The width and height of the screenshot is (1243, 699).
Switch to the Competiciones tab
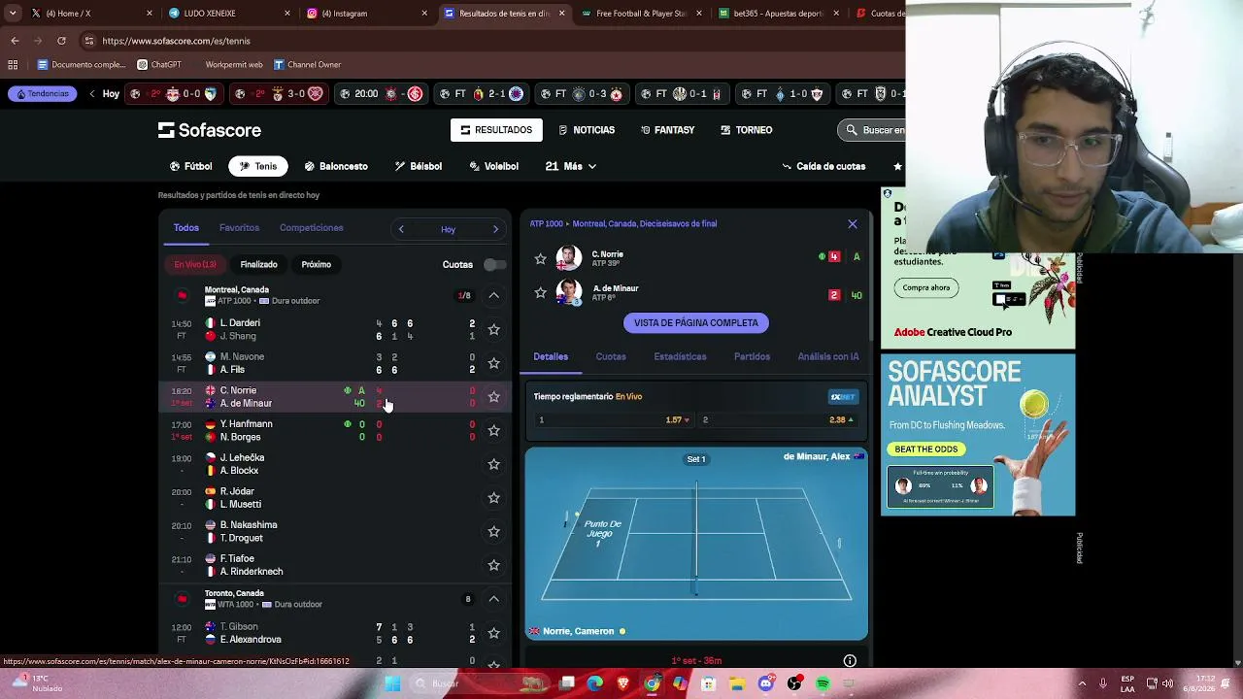311,228
